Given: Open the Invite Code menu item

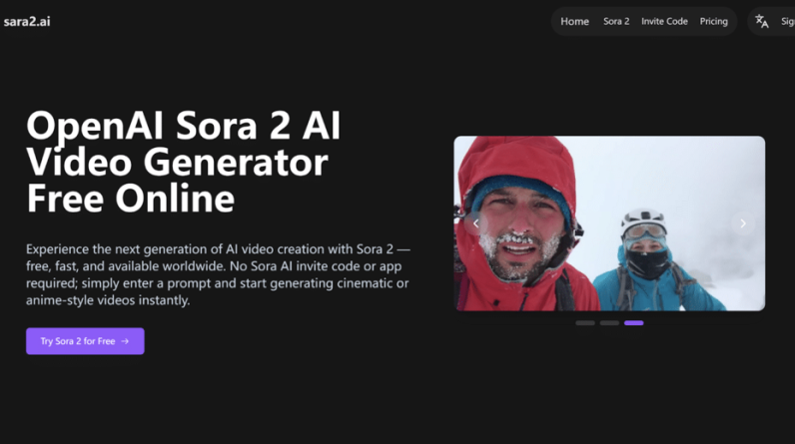Looking at the screenshot, I should 664,21.
